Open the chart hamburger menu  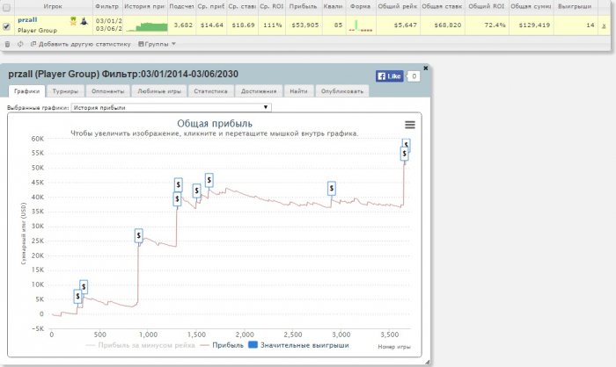410,125
